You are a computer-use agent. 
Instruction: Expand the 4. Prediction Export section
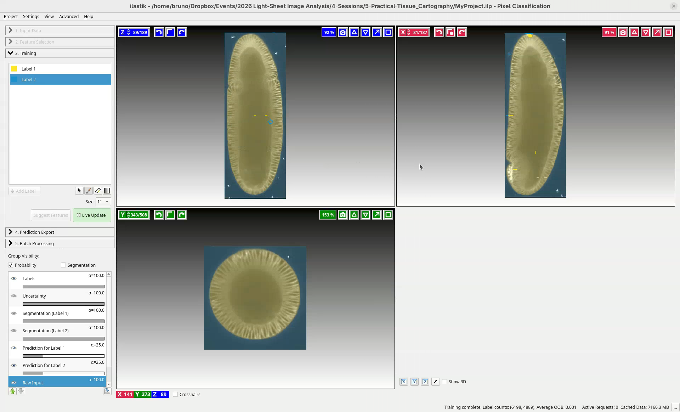pos(34,232)
